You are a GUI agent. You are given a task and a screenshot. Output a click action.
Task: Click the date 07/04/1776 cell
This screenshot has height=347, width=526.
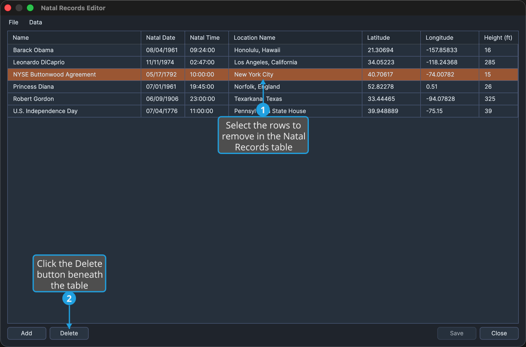click(x=163, y=111)
